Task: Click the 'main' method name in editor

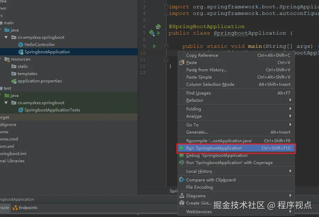Action: 255,46
